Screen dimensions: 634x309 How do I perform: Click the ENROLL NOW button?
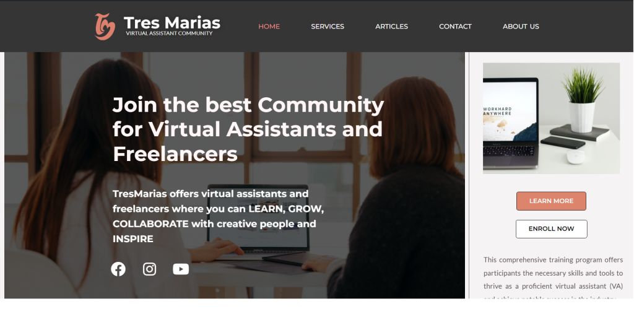[551, 229]
